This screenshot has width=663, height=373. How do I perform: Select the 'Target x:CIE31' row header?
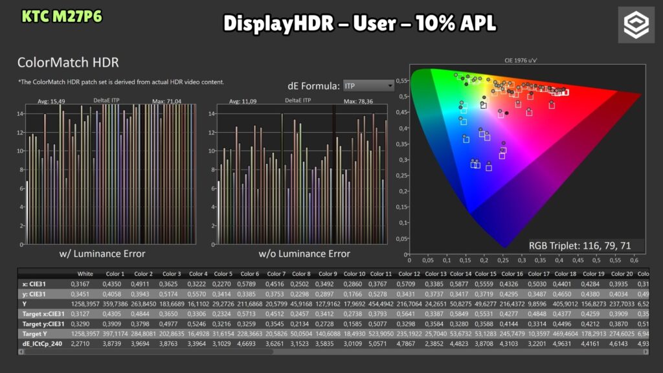[43, 314]
